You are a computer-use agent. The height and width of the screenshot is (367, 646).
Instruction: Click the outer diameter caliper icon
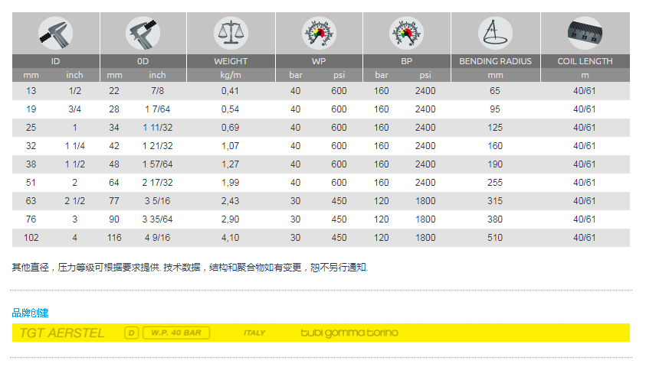143,33
